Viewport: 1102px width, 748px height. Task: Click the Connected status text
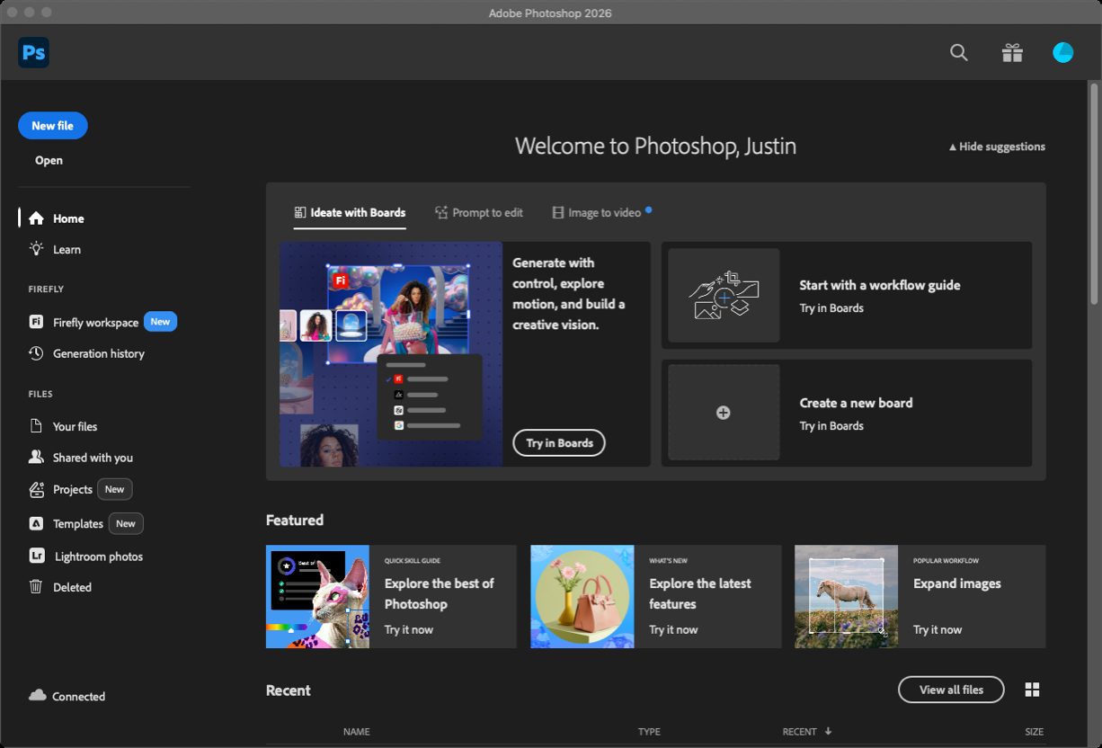point(78,696)
